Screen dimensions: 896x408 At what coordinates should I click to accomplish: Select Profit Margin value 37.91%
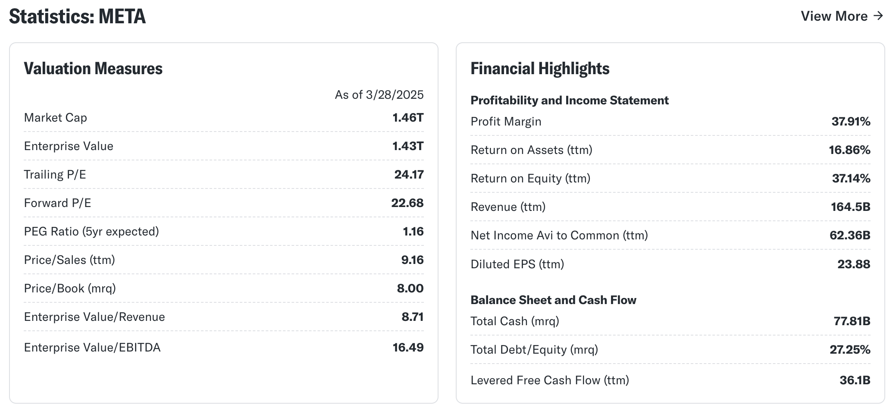pos(851,121)
